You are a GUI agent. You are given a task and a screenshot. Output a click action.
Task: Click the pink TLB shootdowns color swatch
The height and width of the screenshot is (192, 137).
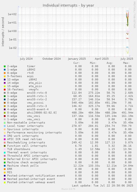pos(5,149)
